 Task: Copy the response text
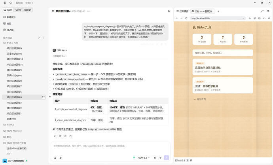point(65,136)
